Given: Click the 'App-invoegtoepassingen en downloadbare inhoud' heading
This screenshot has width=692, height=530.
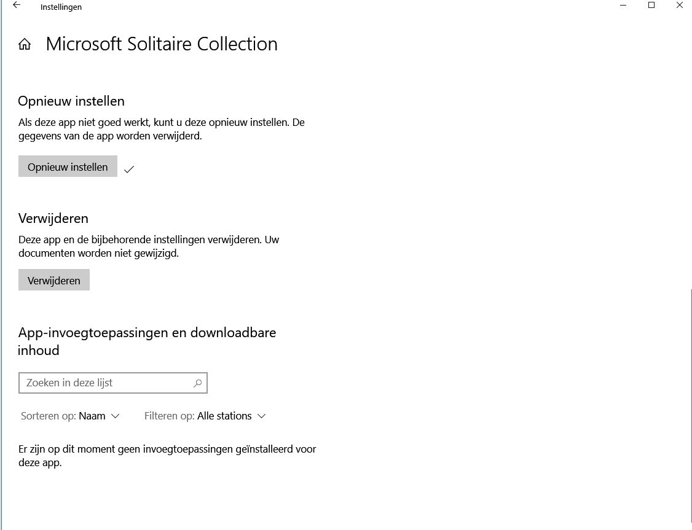Looking at the screenshot, I should pos(147,341).
